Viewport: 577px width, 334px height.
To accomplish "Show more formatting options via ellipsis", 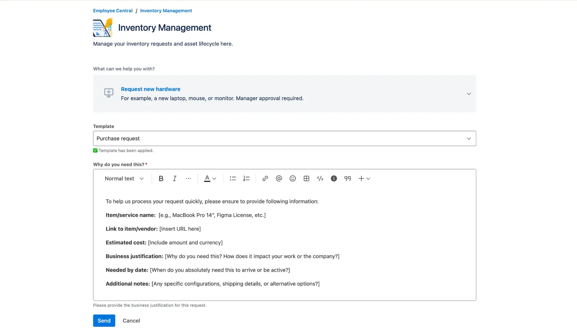I will point(188,178).
